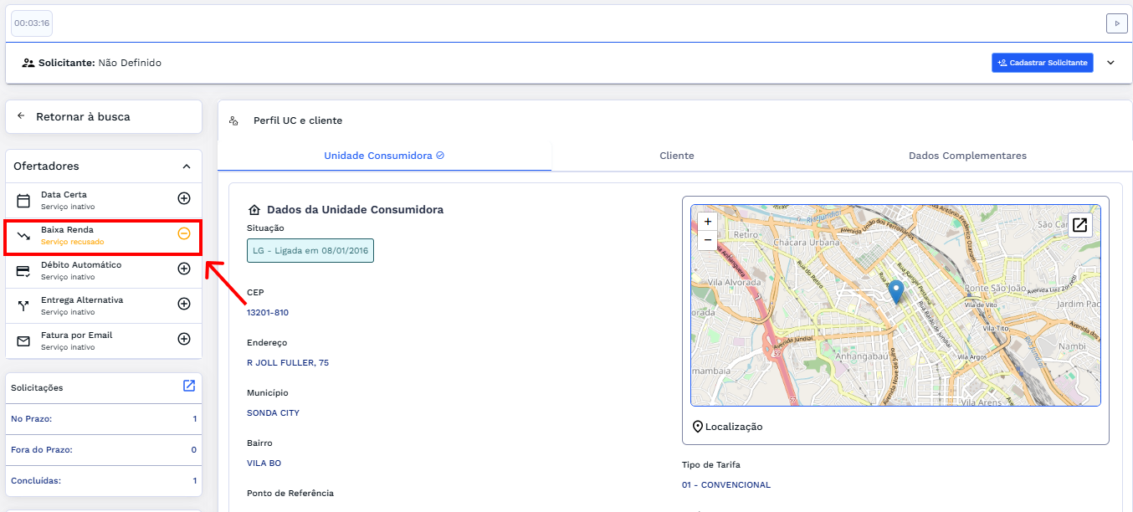Screen dimensions: 1133x512
Task: Add the Fatura por Email service
Action: click(x=184, y=339)
